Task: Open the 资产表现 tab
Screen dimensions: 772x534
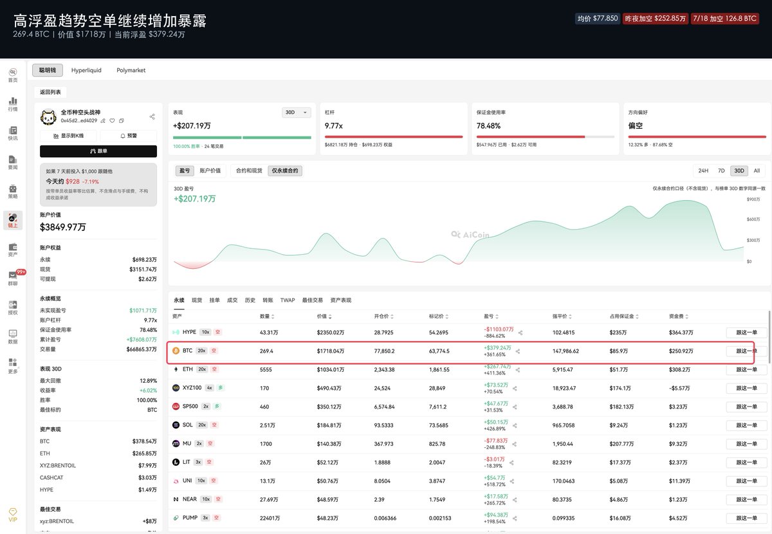Action: 340,300
